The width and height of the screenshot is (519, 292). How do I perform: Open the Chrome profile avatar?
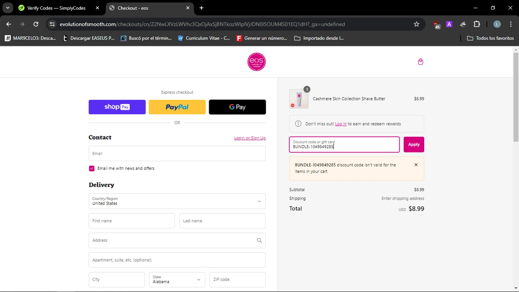(x=497, y=24)
